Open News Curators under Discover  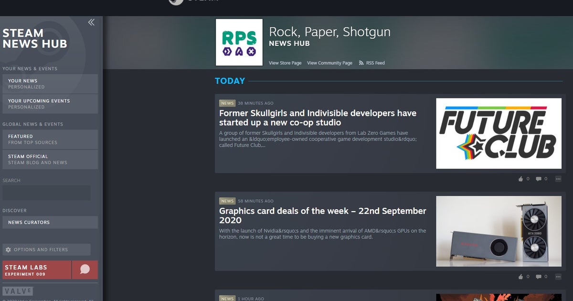tap(50, 222)
